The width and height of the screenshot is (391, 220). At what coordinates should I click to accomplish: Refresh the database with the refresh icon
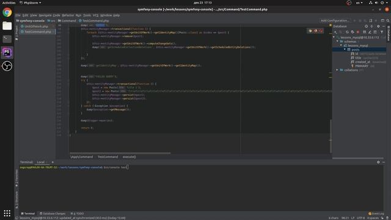tap(347, 32)
